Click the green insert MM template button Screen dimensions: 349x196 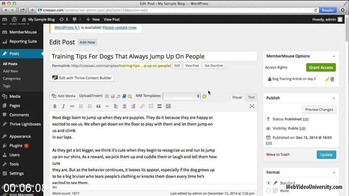(204, 96)
